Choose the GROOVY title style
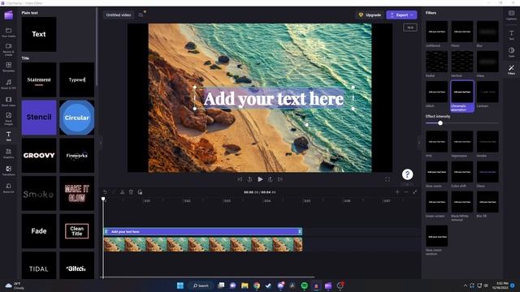520x292 pixels. [39, 155]
